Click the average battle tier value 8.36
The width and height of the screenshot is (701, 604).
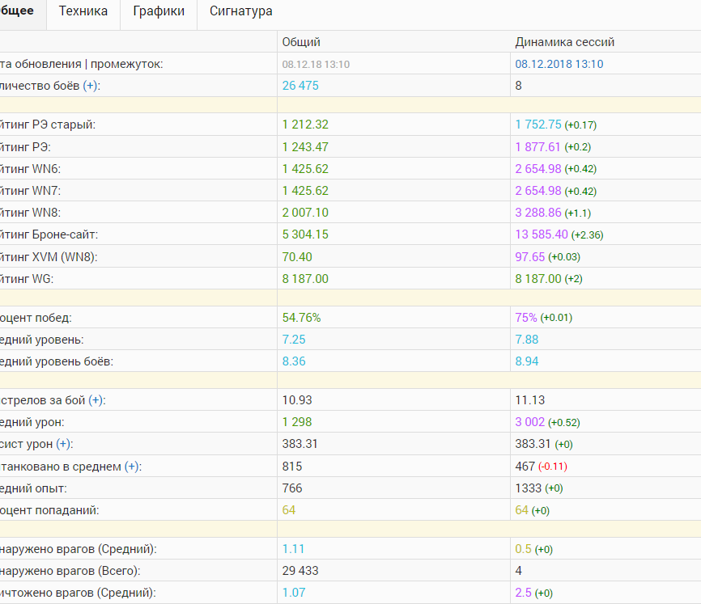pos(294,361)
